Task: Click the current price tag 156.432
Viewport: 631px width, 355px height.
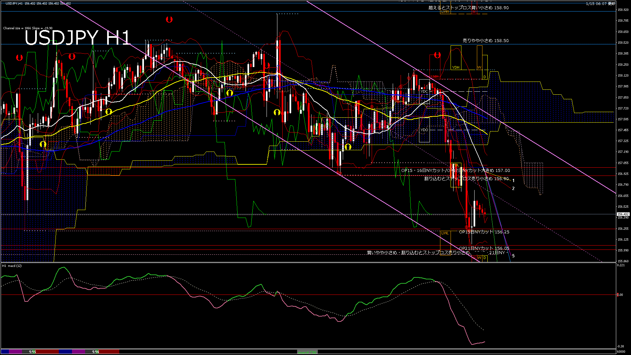Action: [x=623, y=214]
